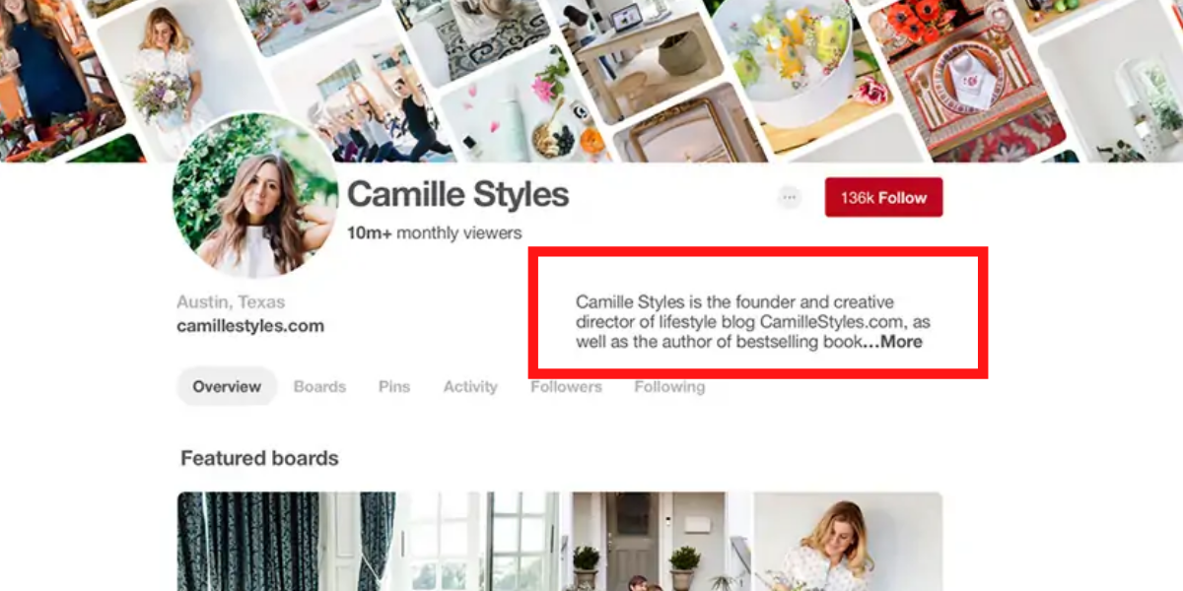Click the Austin, Texas location text
The image size is (1183, 591).
click(x=231, y=302)
